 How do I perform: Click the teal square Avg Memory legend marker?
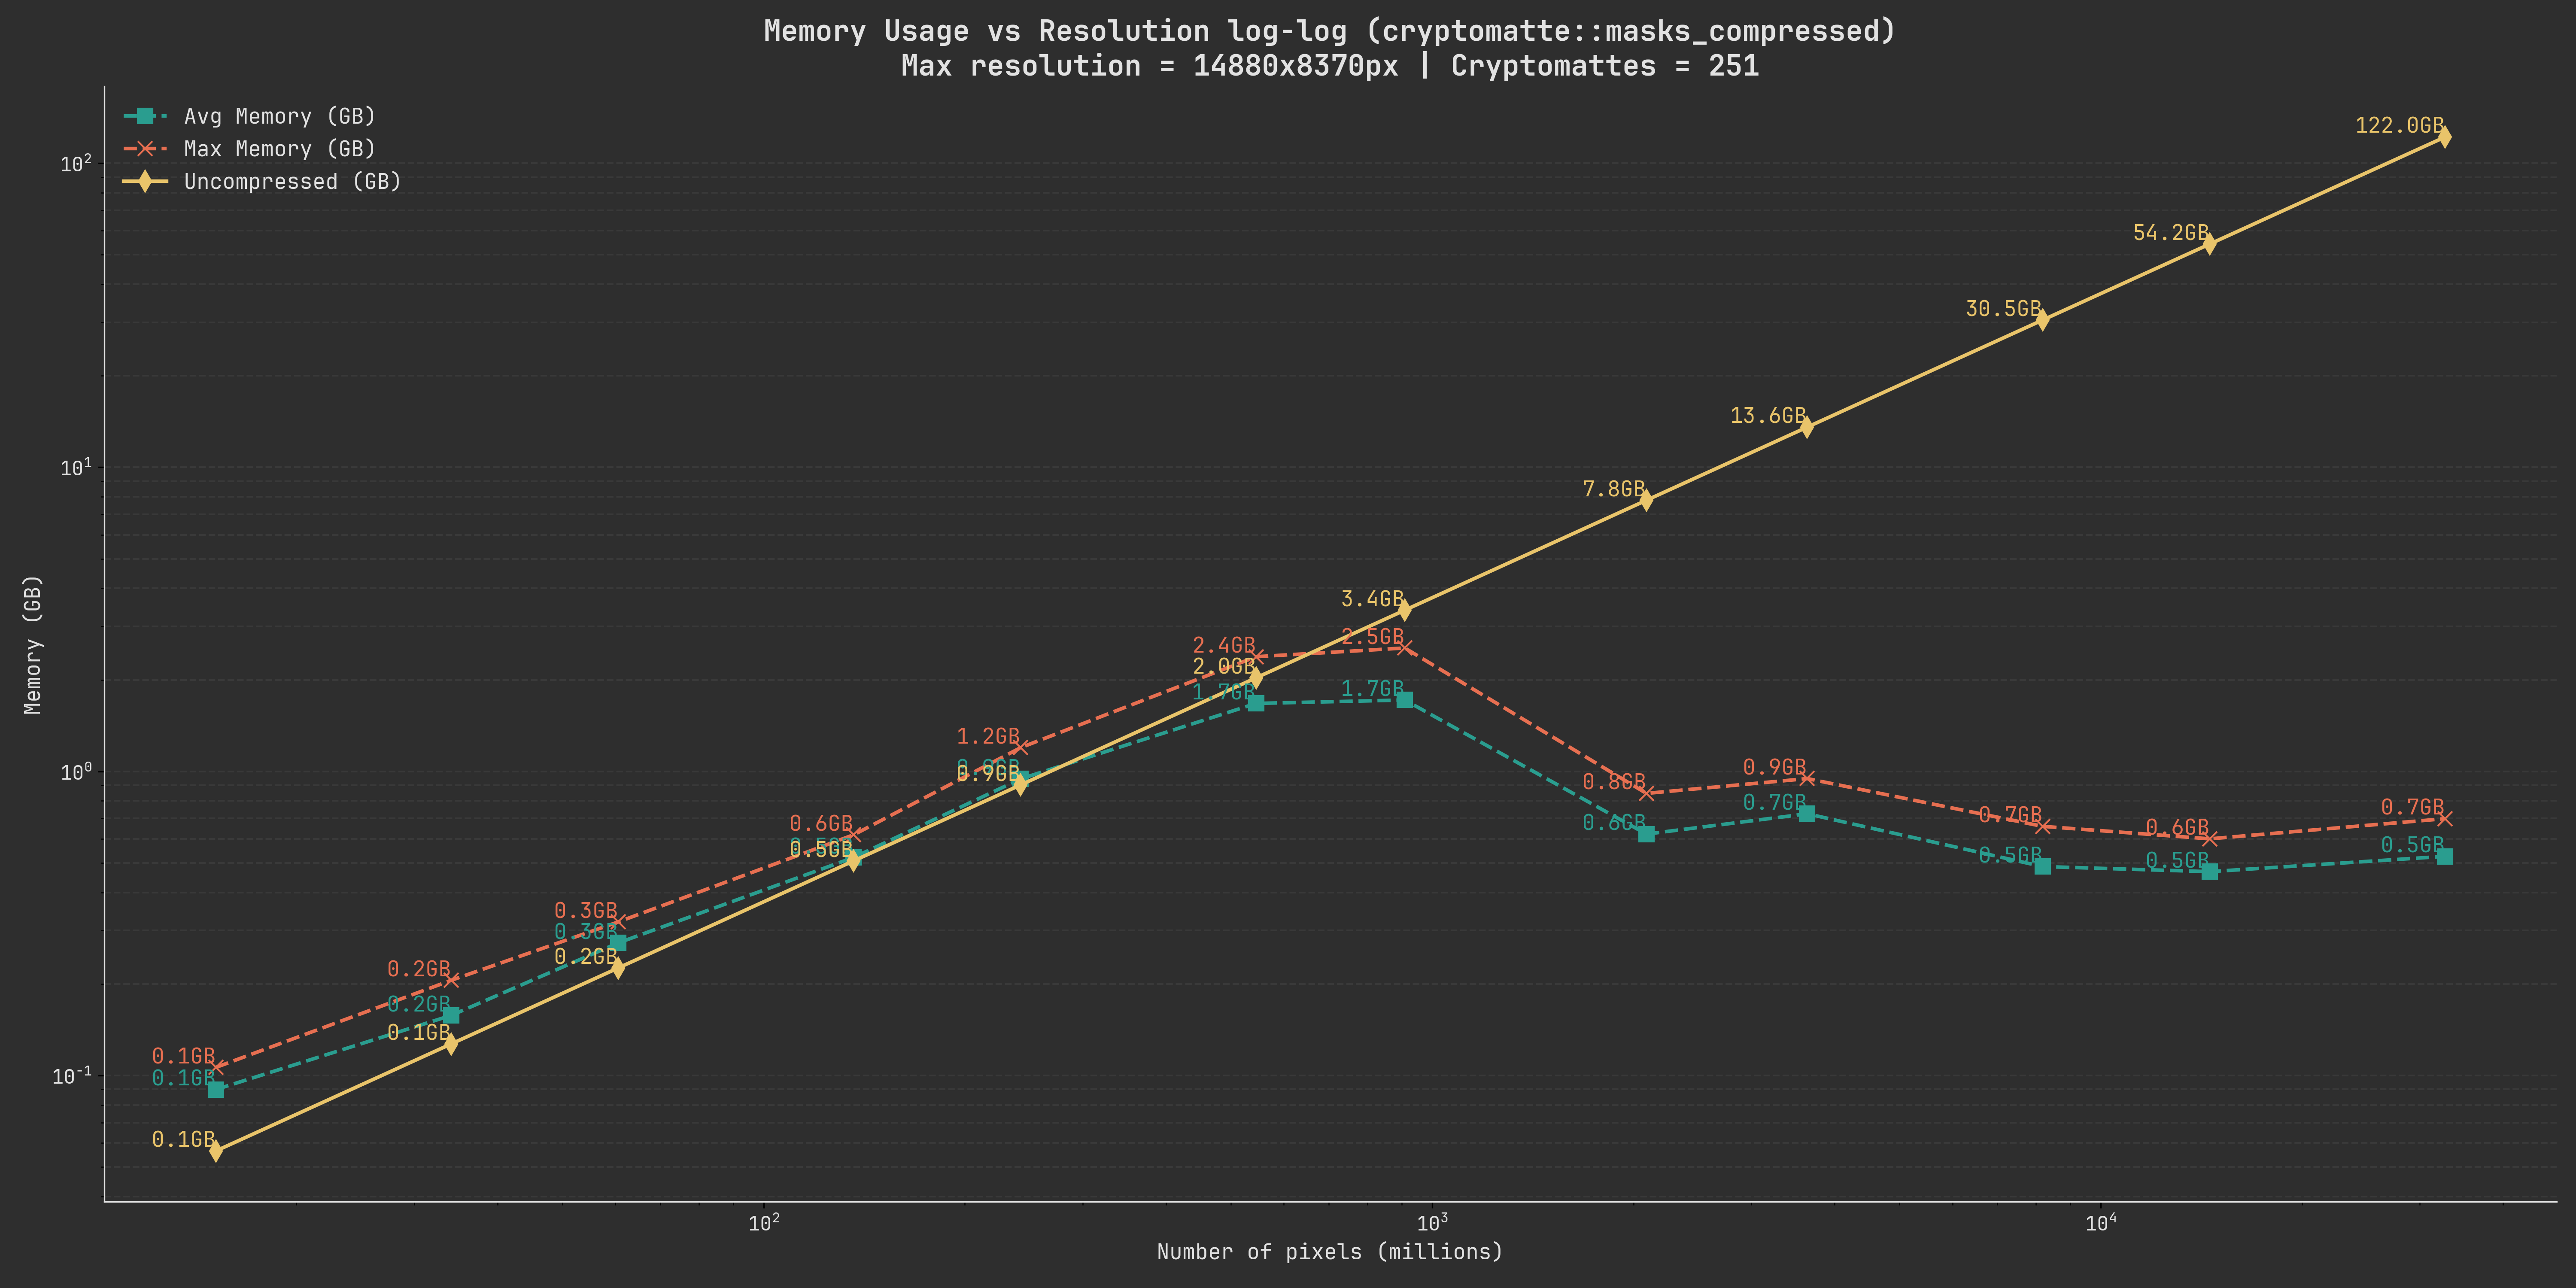click(x=145, y=116)
